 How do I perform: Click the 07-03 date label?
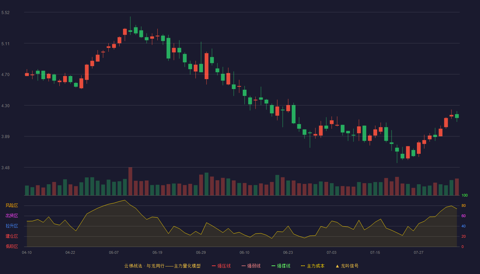332,252
